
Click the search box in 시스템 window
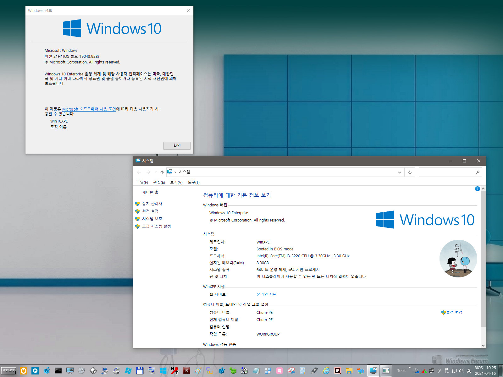[x=450, y=172]
